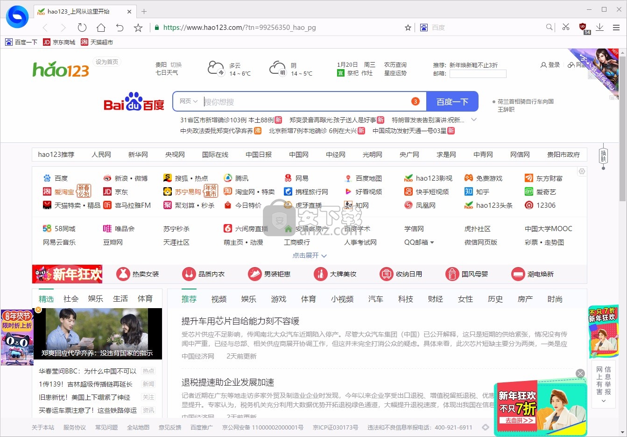Click the 网易 site icon

tap(288, 178)
